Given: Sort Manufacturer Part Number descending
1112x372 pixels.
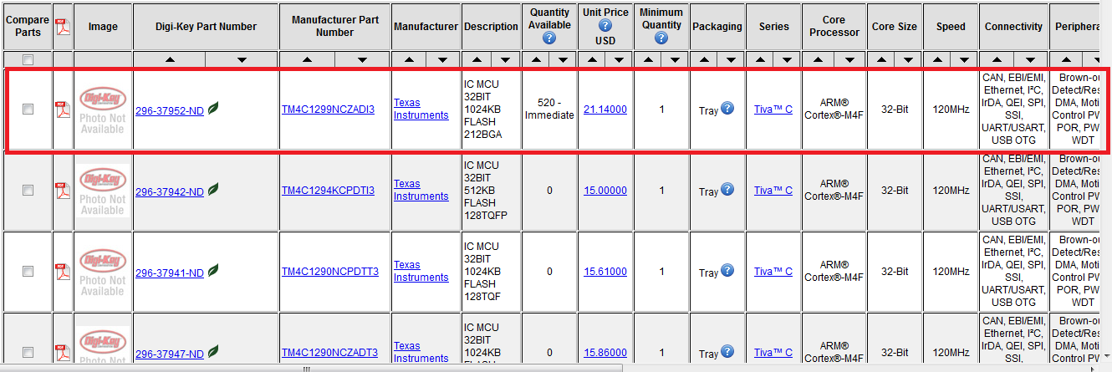Looking at the screenshot, I should click(363, 60).
